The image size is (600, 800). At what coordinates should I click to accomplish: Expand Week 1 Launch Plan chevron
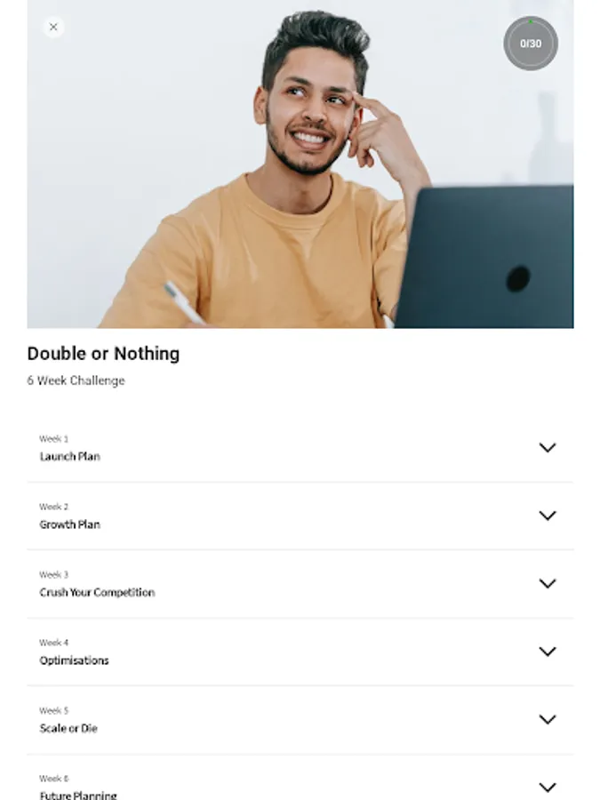click(548, 447)
